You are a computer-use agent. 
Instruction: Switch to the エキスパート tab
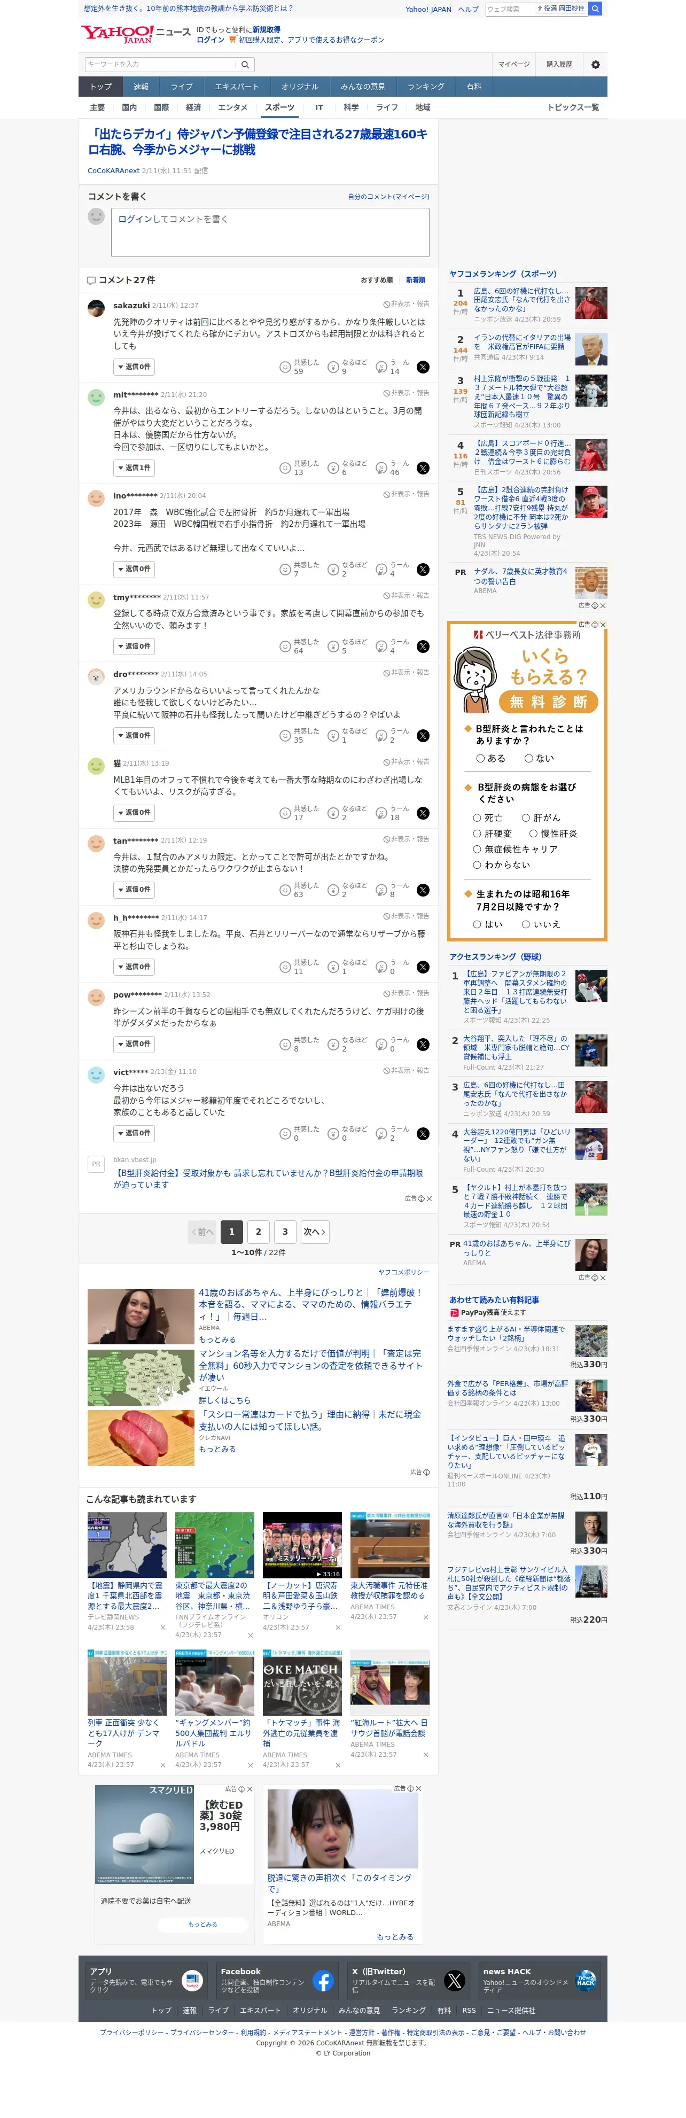click(x=237, y=87)
